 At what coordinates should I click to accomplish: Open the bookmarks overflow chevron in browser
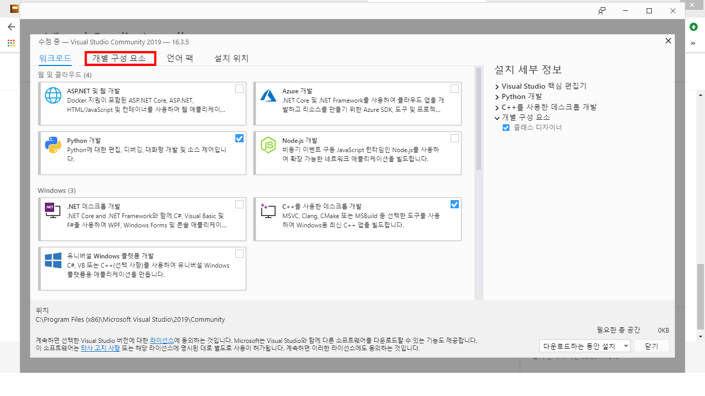[x=693, y=43]
